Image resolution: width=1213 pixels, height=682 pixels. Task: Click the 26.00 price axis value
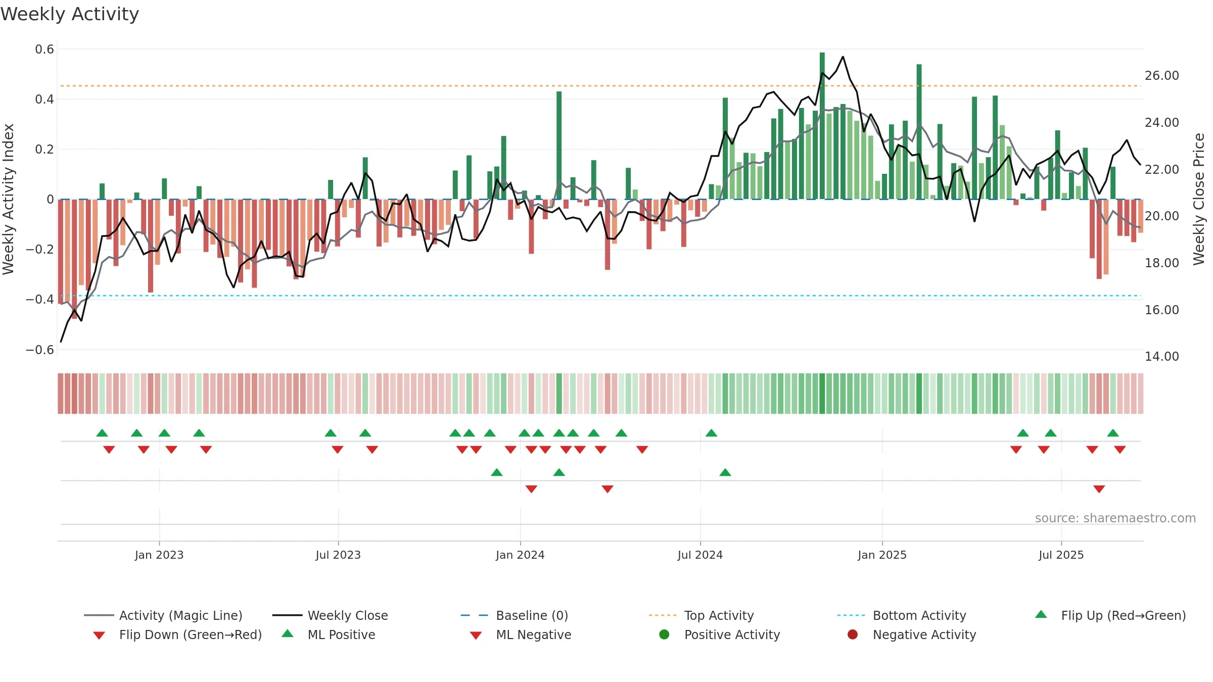point(1162,76)
